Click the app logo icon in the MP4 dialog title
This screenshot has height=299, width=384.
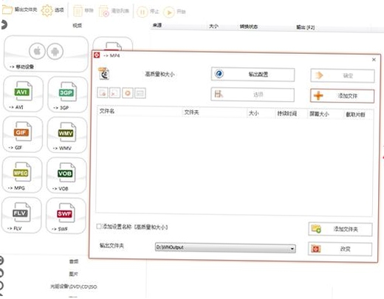coord(97,55)
